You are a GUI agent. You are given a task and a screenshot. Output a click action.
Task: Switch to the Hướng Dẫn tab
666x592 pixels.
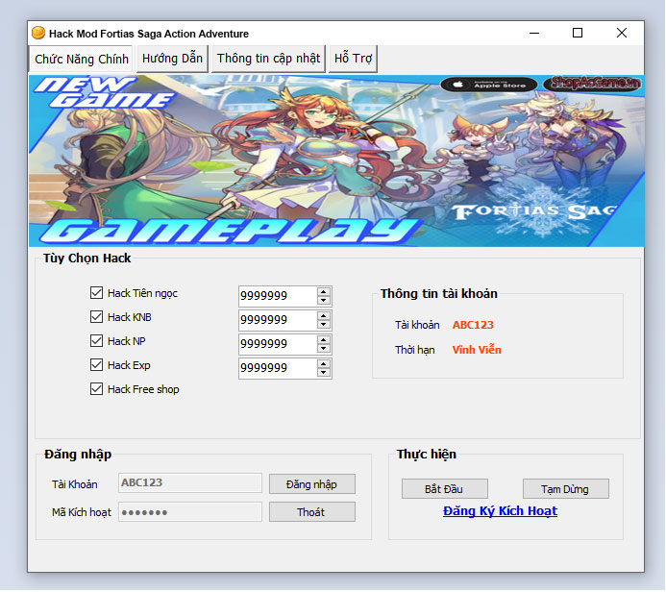point(172,59)
